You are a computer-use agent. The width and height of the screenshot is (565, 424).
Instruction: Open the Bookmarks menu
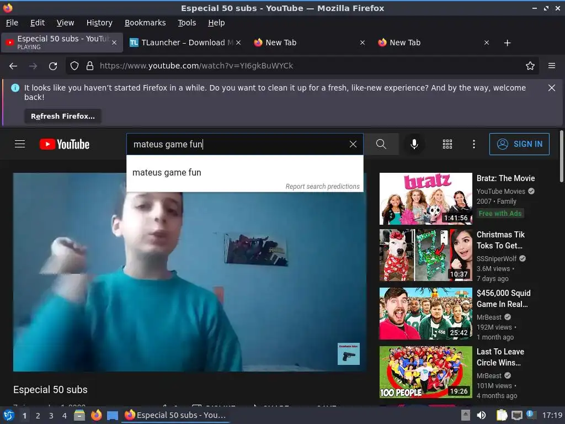point(145,23)
